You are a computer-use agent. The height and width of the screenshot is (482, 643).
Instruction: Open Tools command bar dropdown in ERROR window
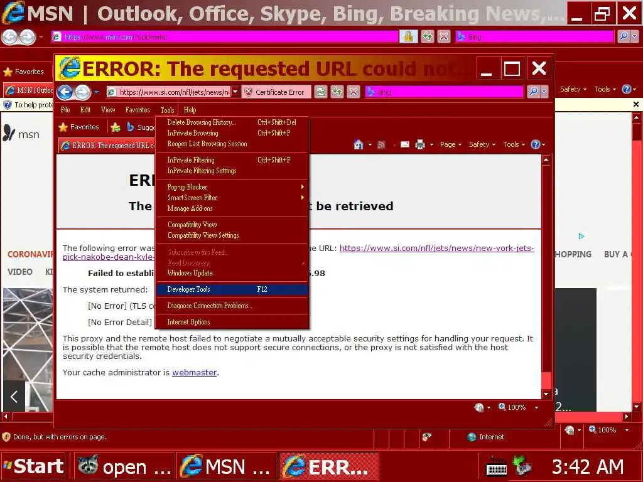pos(514,144)
